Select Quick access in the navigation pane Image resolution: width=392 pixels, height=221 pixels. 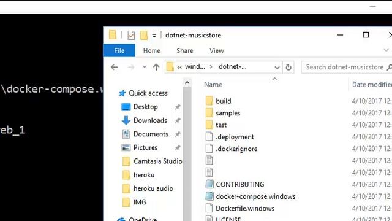(148, 93)
